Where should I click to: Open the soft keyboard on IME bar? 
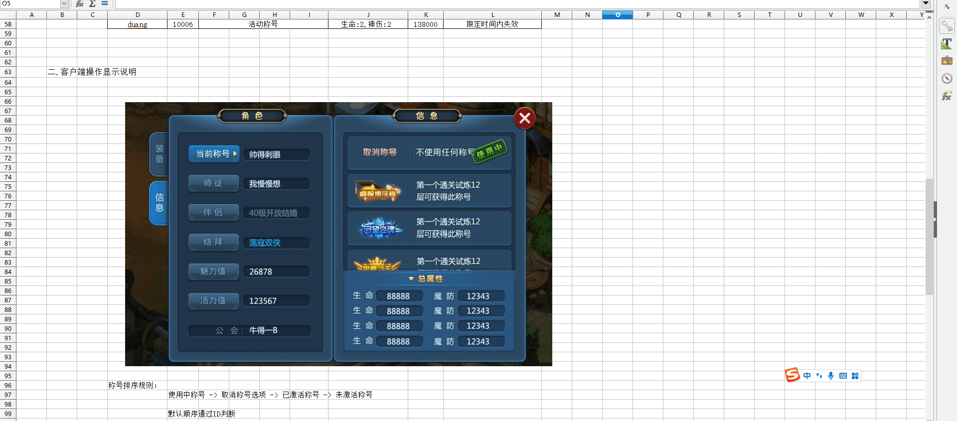click(843, 376)
